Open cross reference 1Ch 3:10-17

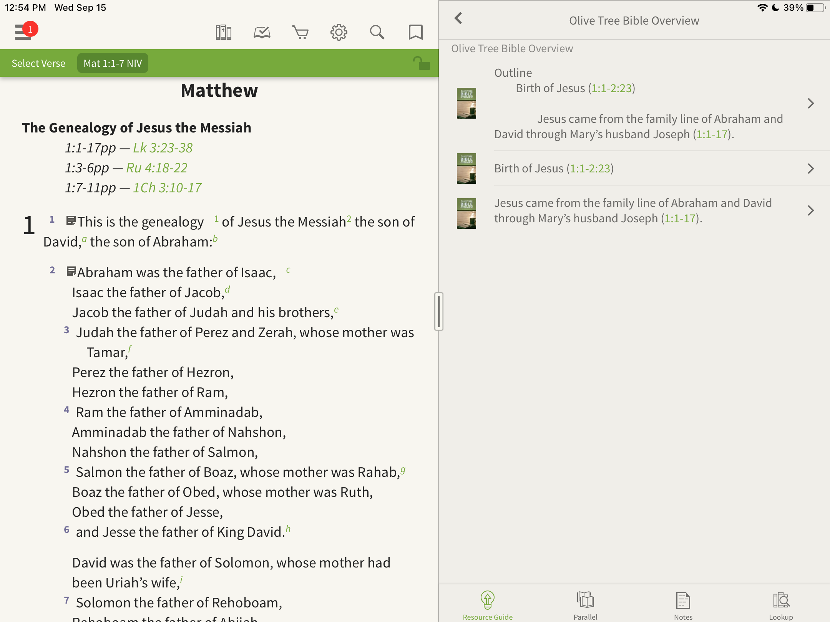[x=167, y=188]
